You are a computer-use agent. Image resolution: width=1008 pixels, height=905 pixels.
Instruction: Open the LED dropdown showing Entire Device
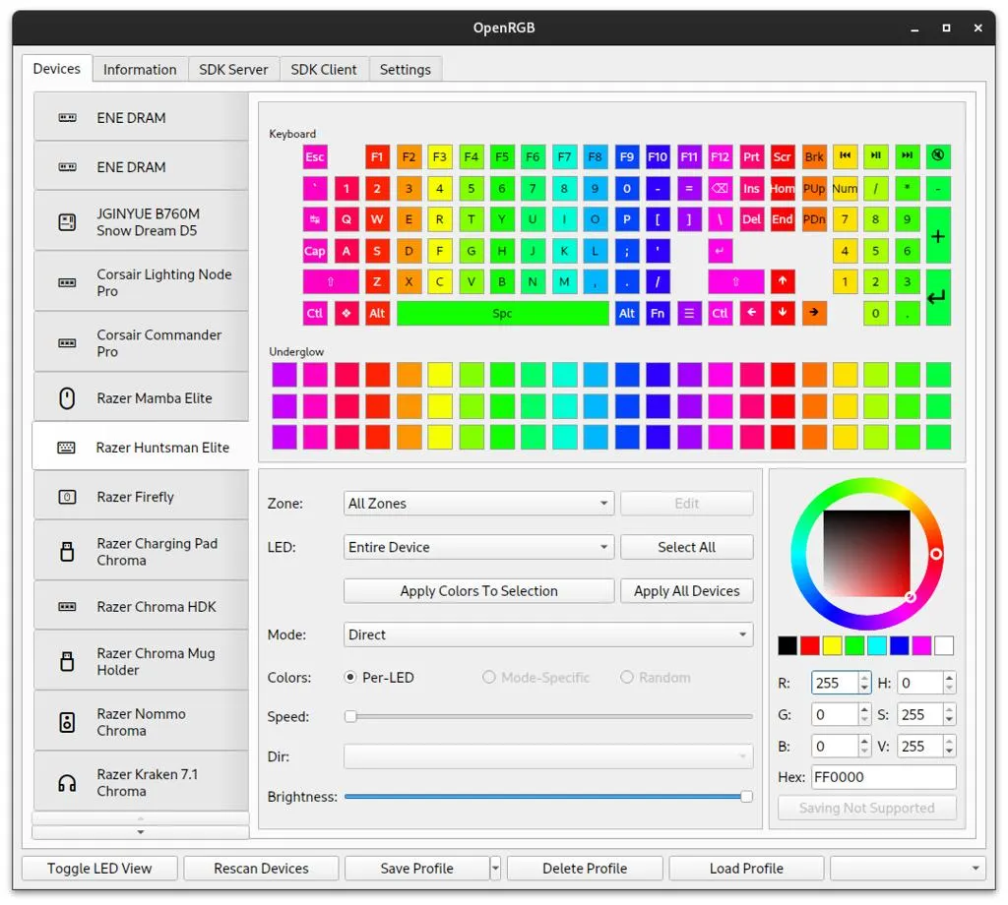479,547
